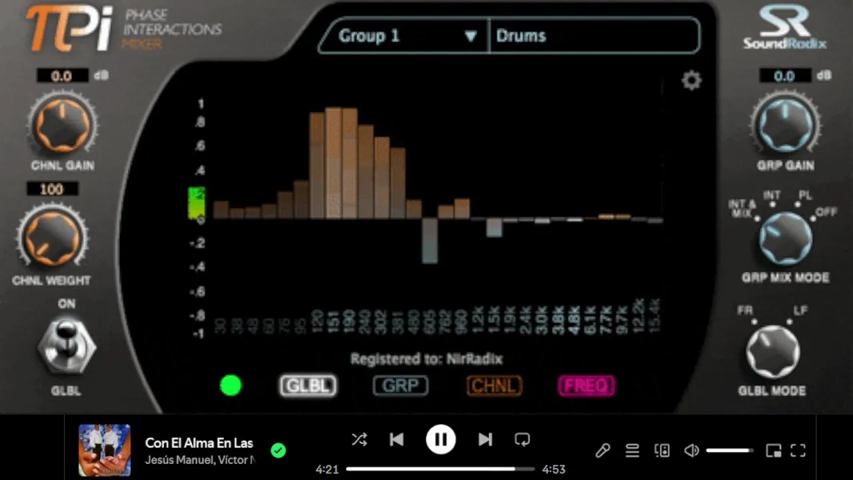Click the negative 605 Hz bar

click(430, 241)
